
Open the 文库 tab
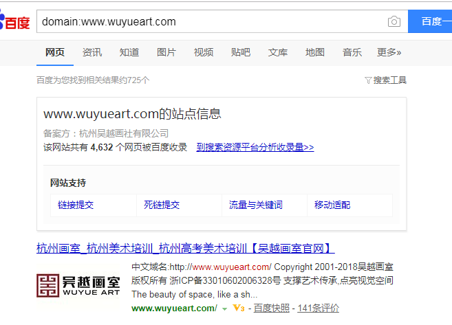278,52
